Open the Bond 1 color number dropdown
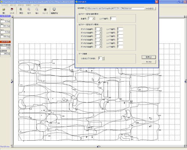Viewport: 187px width, 150px height. coord(101,29)
